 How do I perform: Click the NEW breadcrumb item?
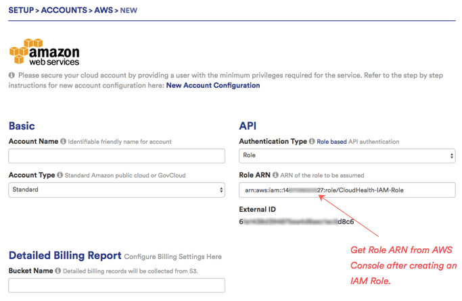129,11
